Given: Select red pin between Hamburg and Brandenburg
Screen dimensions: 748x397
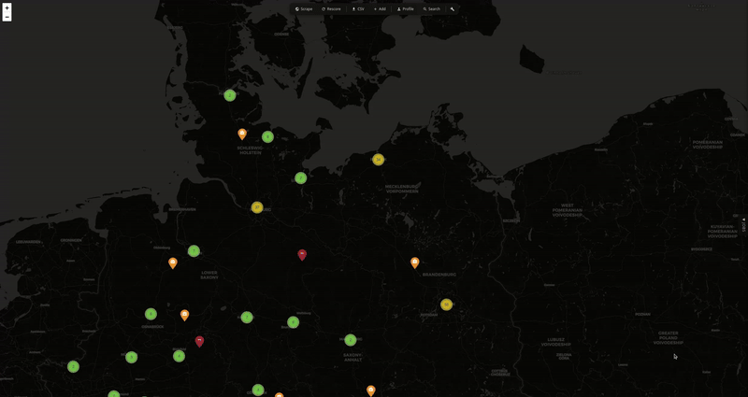Looking at the screenshot, I should point(302,254).
